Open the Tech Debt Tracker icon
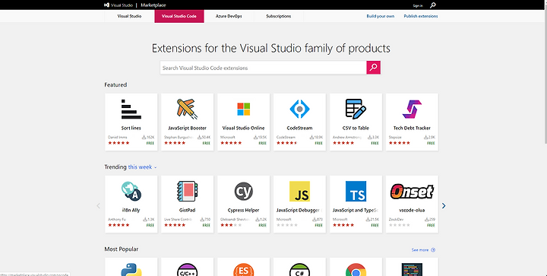 tap(412, 109)
